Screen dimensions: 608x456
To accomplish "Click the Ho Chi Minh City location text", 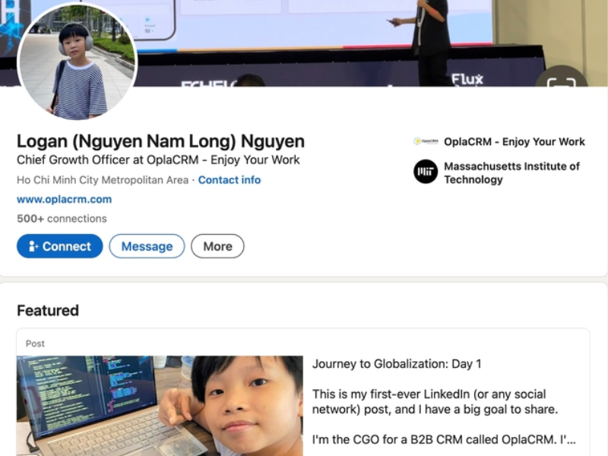I will point(103,180).
